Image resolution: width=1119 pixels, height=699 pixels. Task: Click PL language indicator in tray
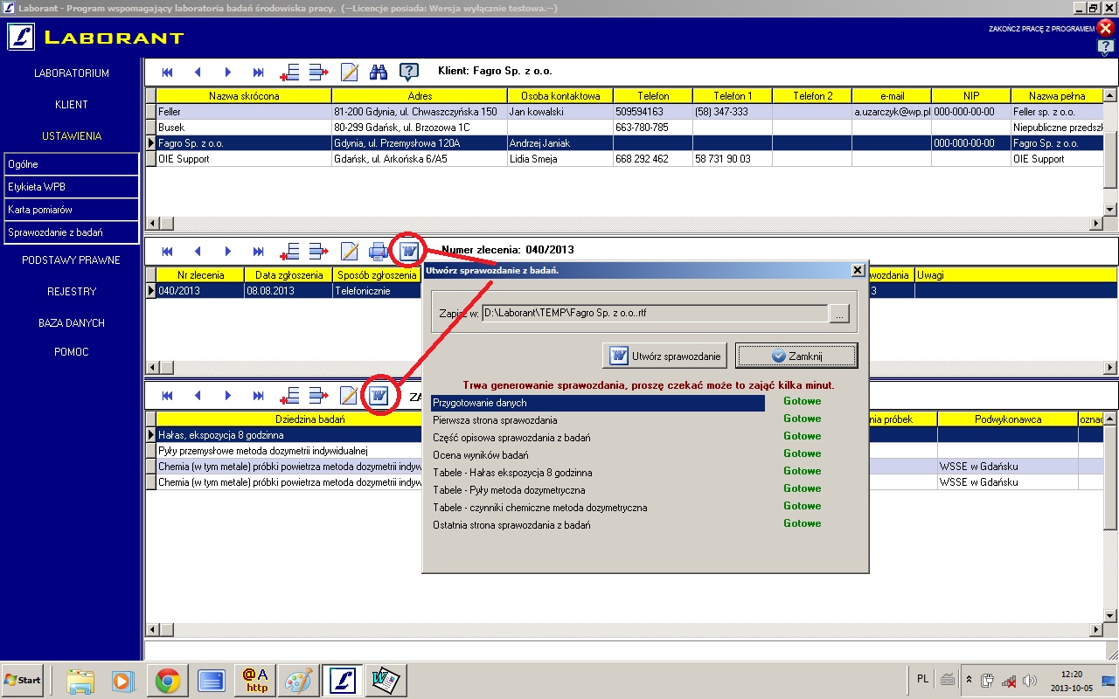pos(923,679)
